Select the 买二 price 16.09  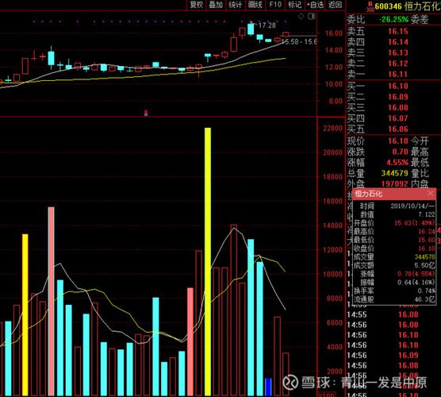[x=397, y=97]
